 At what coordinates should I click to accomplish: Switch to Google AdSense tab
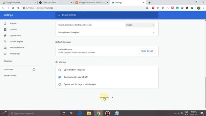tap(19, 3)
